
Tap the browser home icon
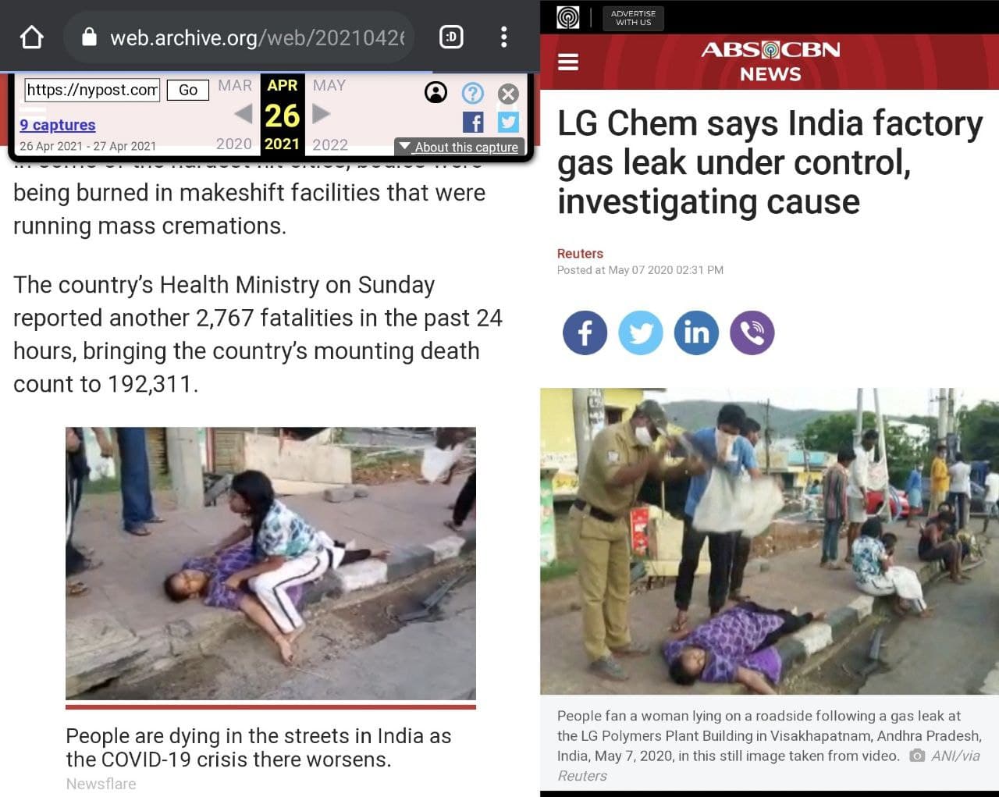pyautogui.click(x=31, y=37)
